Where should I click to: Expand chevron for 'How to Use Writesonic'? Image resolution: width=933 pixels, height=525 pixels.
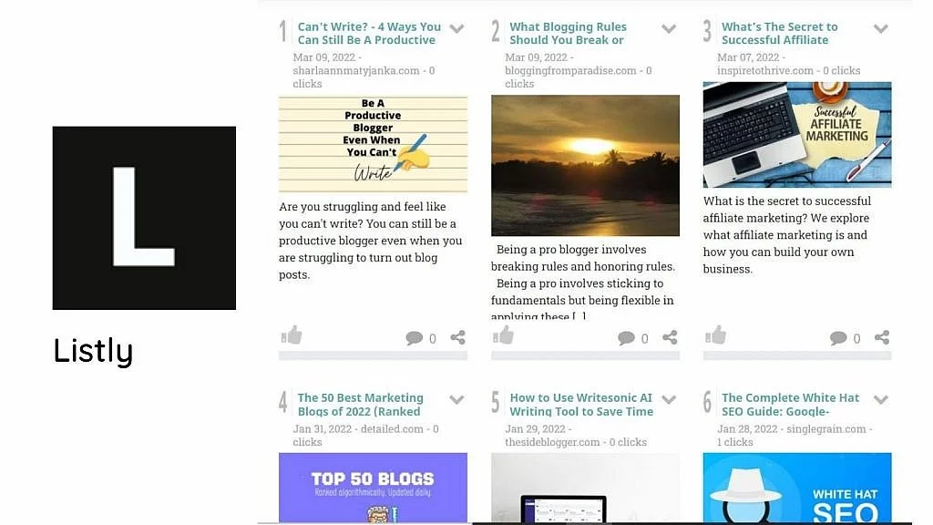click(669, 399)
